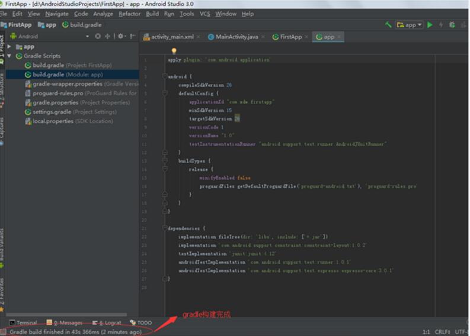Click the tool window quick access icon
Screen dimensions: 470x336
3,331
